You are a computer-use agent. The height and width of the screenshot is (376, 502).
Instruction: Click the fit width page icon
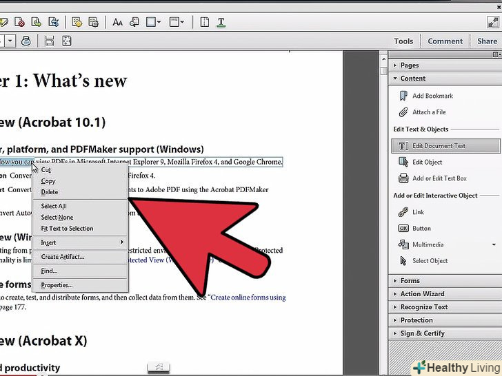click(50, 41)
